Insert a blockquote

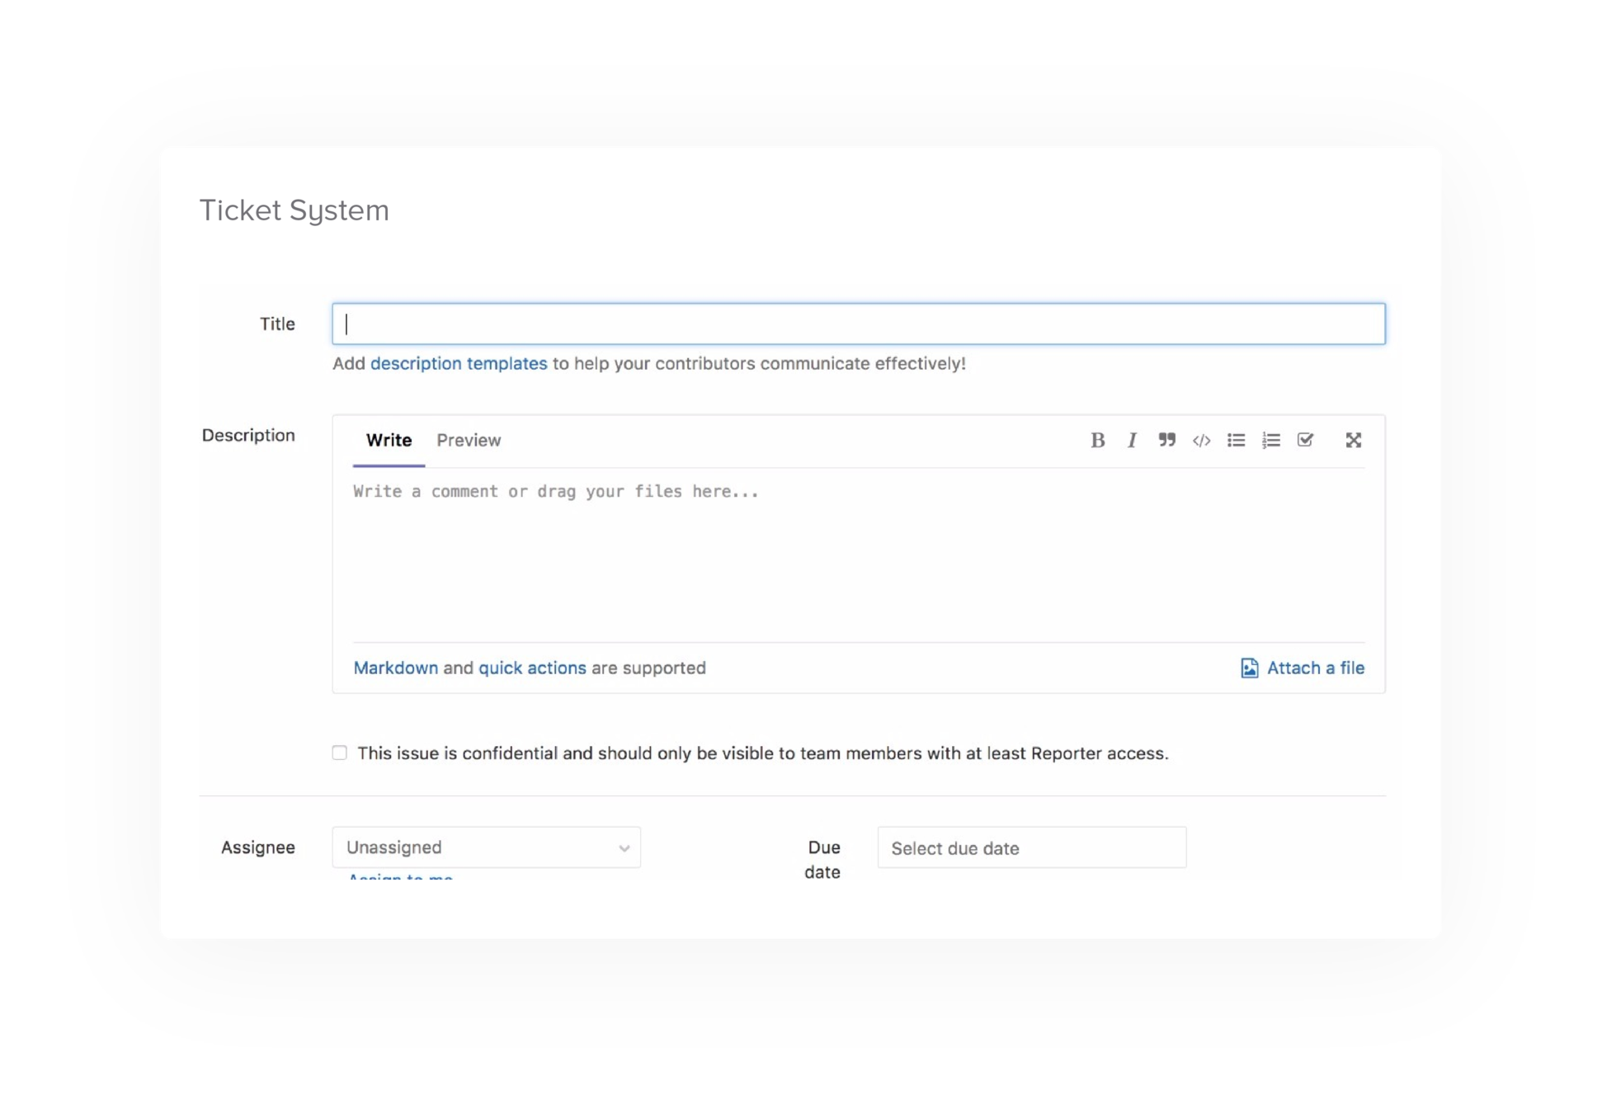[1166, 440]
